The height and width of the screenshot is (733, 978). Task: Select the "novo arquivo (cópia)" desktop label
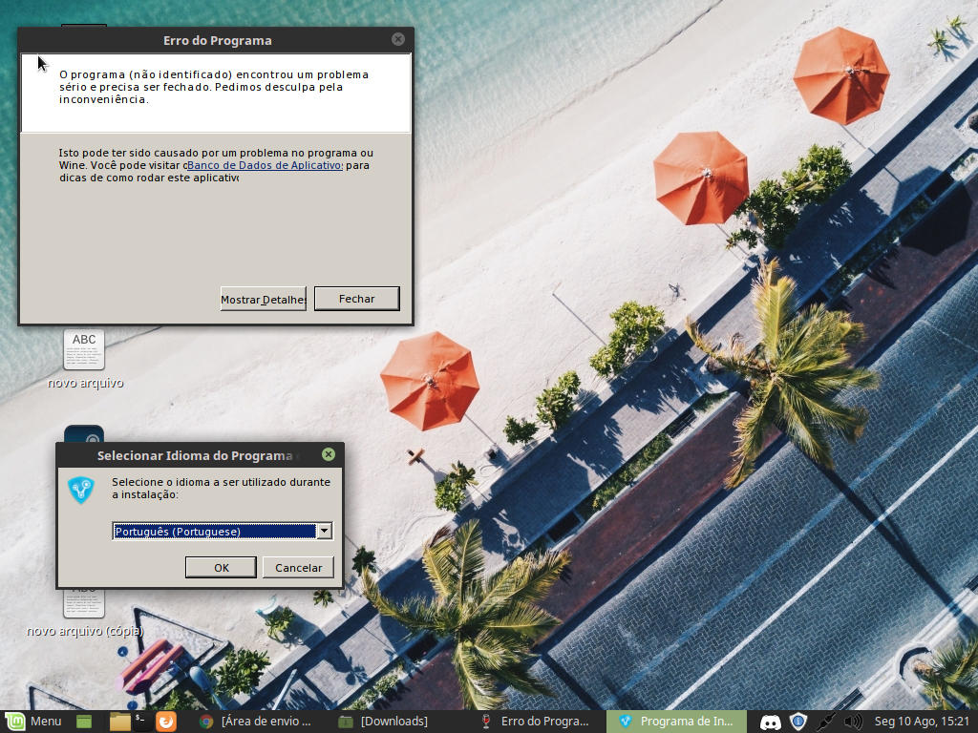[x=85, y=631]
